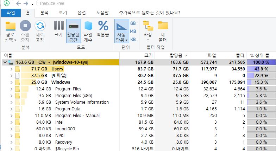This screenshot has height=151, width=276.
Task: Select the found.000 row name
Action: [x=65, y=129]
